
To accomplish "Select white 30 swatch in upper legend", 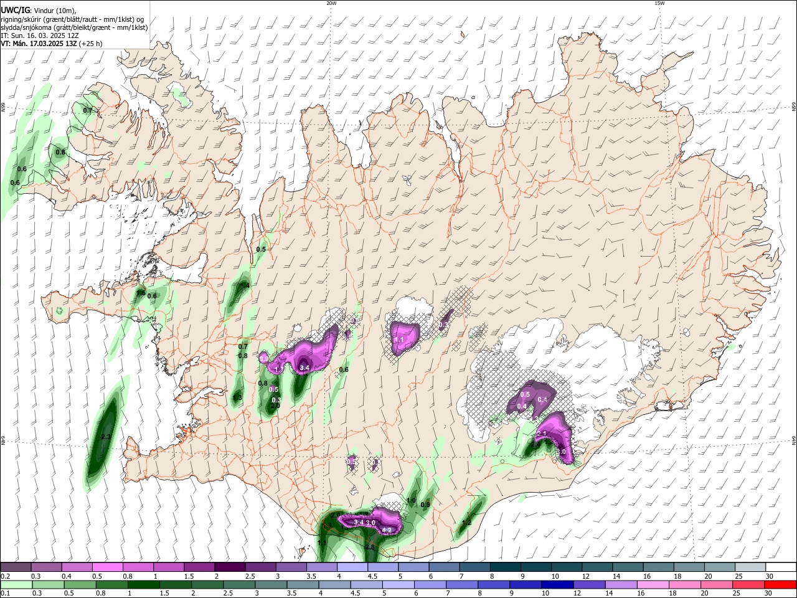I will [x=781, y=567].
